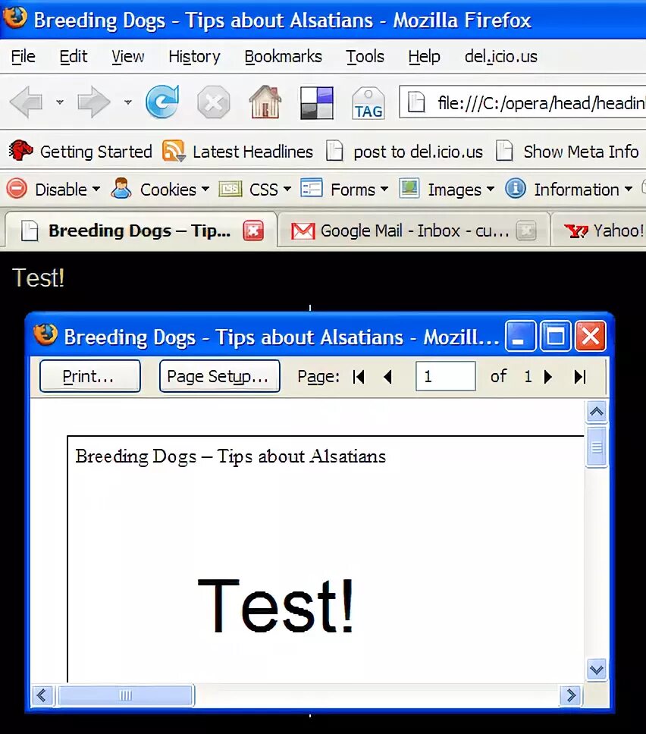The width and height of the screenshot is (646, 734).
Task: Click the page number field
Action: tap(446, 376)
